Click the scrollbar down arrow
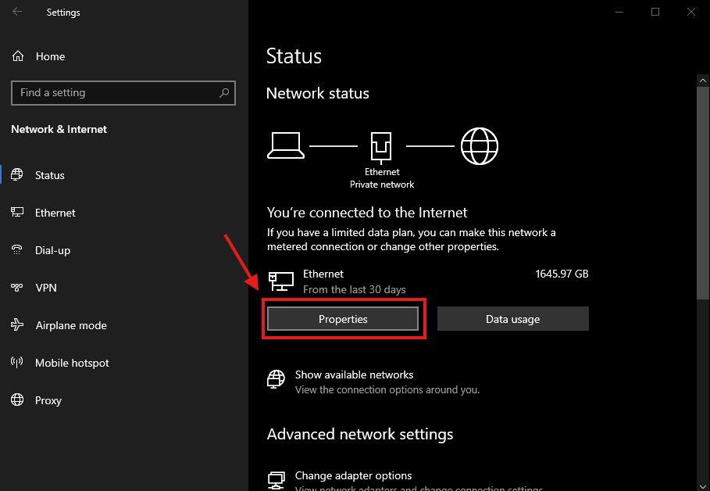 click(703, 486)
